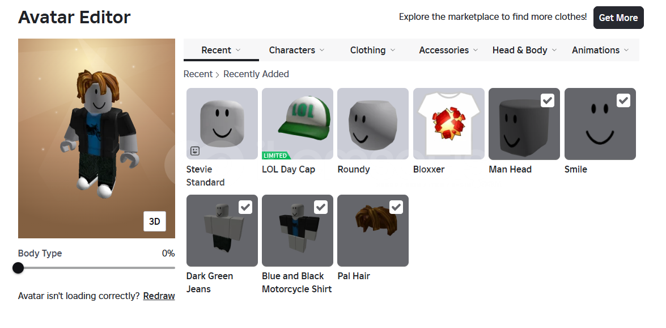Expand the Clothing dropdown chevron

393,50
